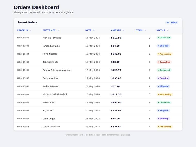Click Processing status in Priya Nataraj row
The width and height of the screenshot is (196, 147).
pyautogui.click(x=165, y=54)
